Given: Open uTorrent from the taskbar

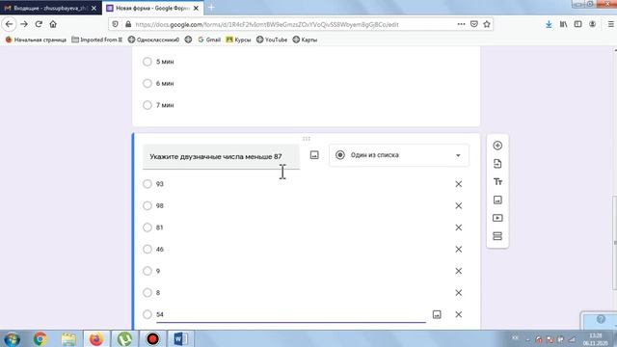Looking at the screenshot, I should (124, 338).
